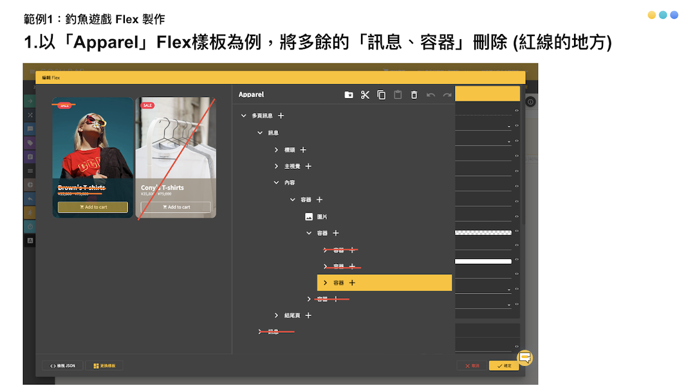Cut the selected node with scissors icon
This screenshot has height=390, width=695.
(365, 94)
